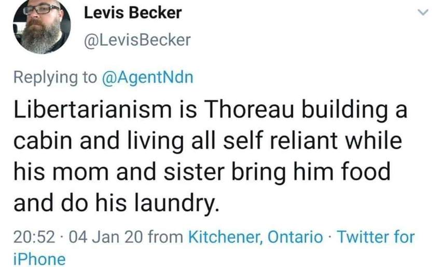The image size is (441, 267).
Task: Open the @AgentNdn mention link
Action: 147,77
